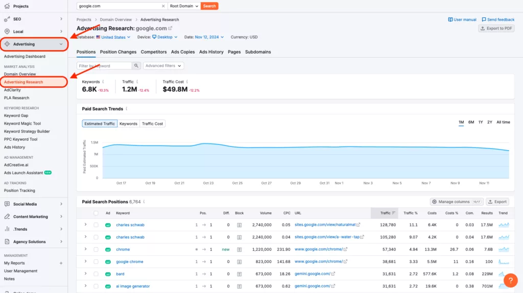Select Estimated Traffic chart toggle
The height and width of the screenshot is (293, 523).
pos(100,124)
